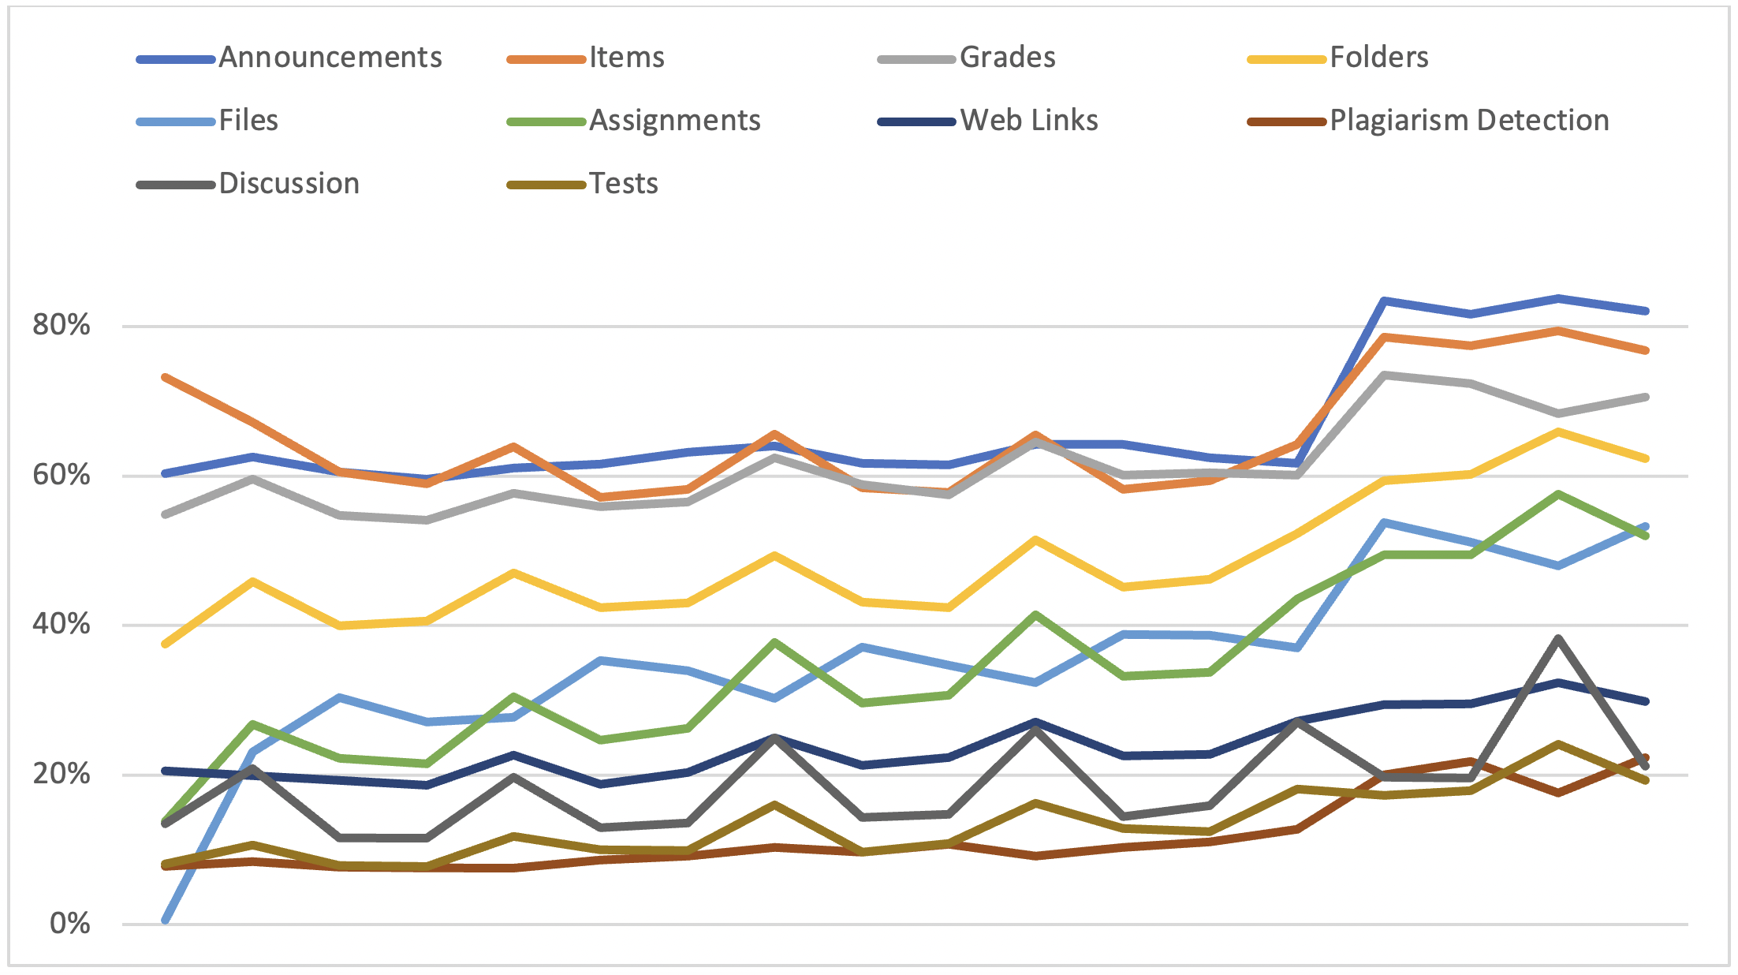Select the 20% axis label
The height and width of the screenshot is (975, 1738).
[62, 774]
